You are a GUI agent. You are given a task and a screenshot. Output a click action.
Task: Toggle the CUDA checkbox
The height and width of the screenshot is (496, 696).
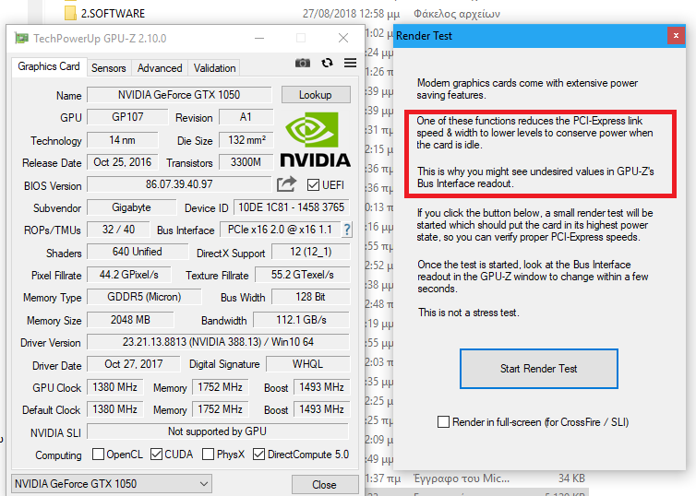[156, 455]
